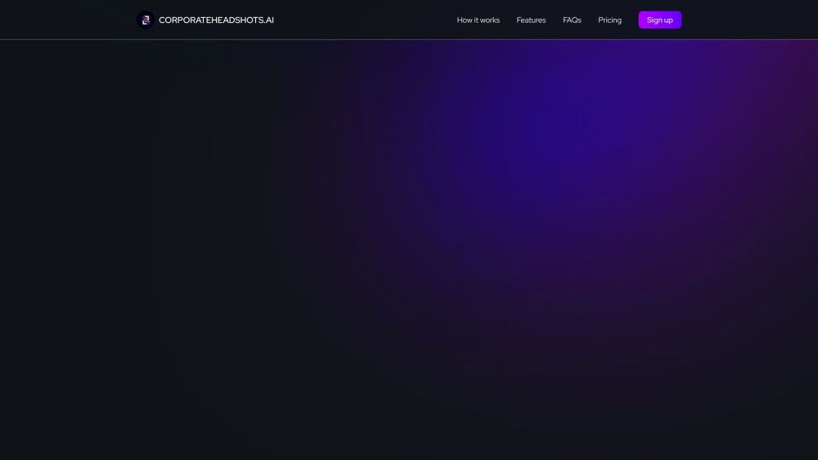The image size is (818, 460).
Task: Navigate home using the site title
Action: coord(216,20)
